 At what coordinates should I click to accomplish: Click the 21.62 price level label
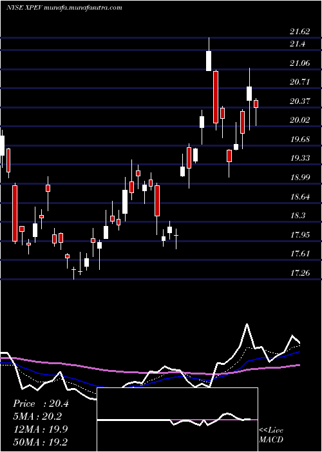[300, 32]
